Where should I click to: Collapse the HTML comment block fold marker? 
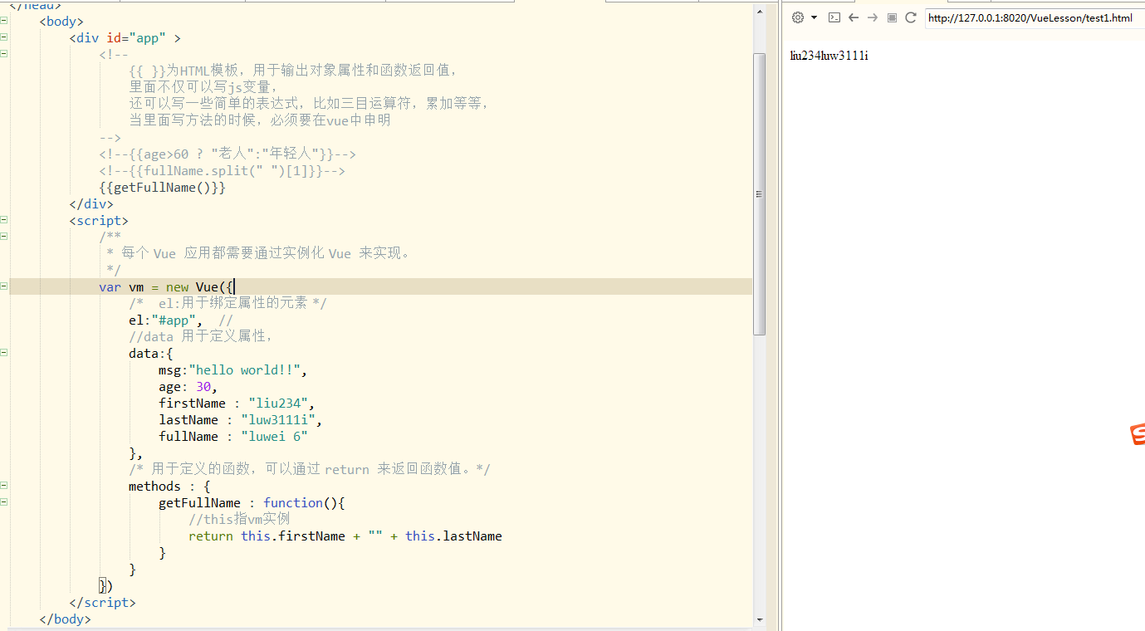[4, 54]
